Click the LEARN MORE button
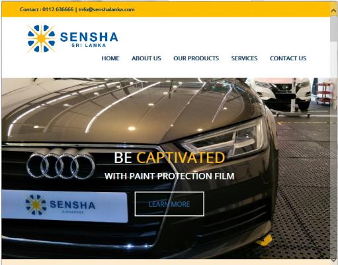Screen dimensions: 338x265 click(169, 204)
